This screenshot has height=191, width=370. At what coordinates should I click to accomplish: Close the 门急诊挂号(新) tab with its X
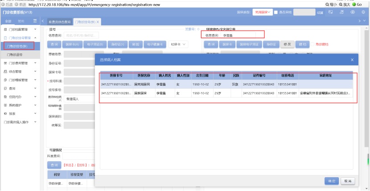coord(98,22)
